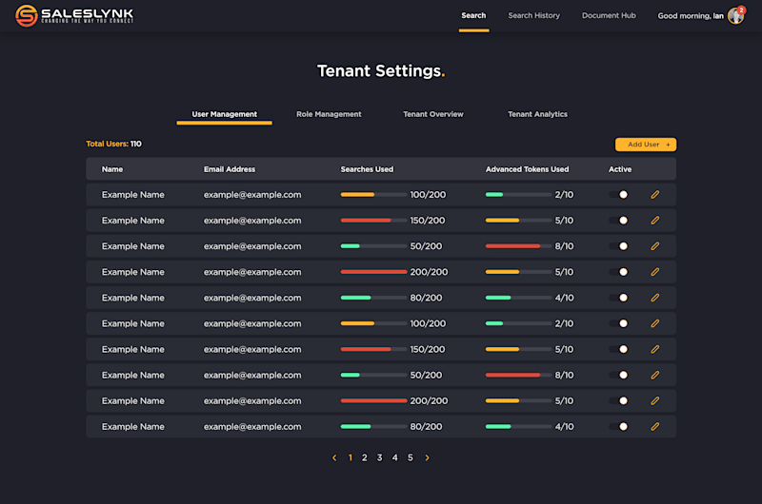Toggle Active switch in second 200/200 row

618,400
